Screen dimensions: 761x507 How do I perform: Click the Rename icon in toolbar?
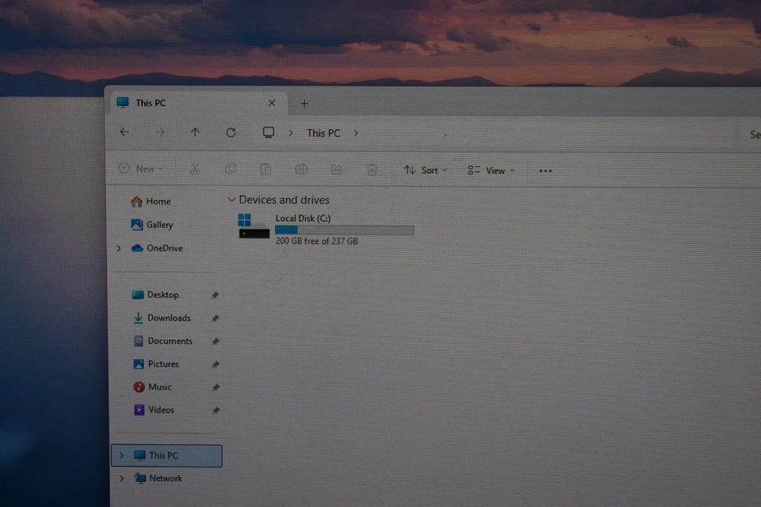tap(301, 170)
